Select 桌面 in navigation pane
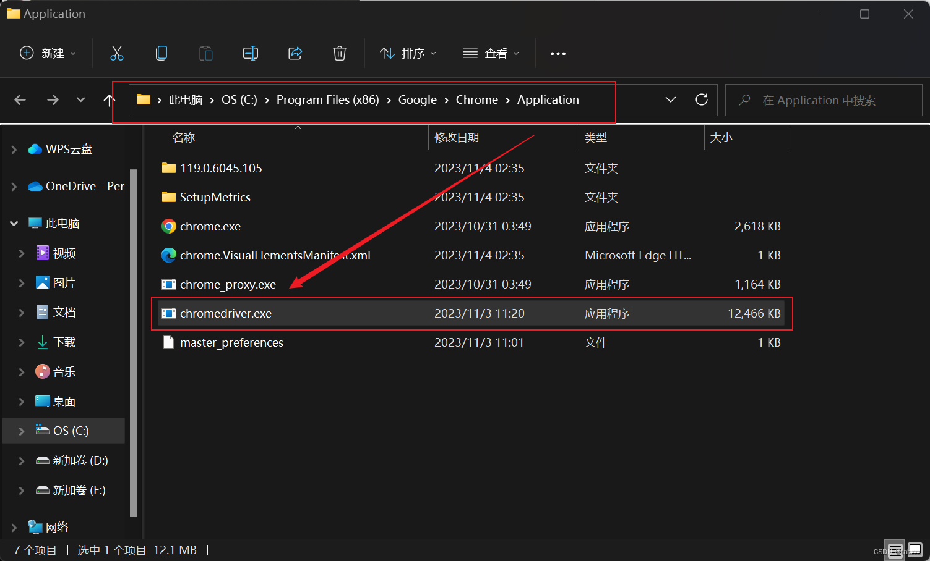 (64, 402)
